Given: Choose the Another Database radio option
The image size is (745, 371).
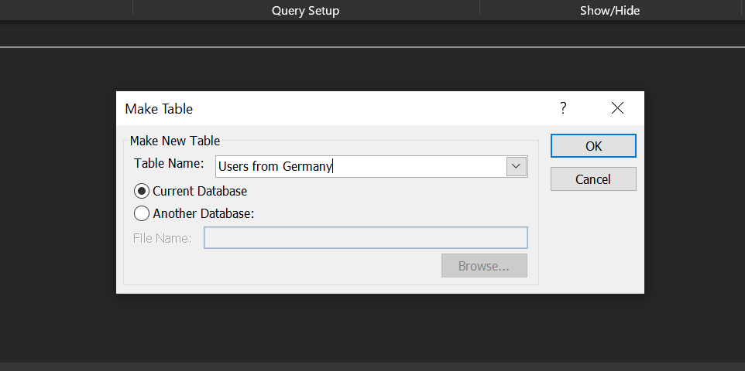Looking at the screenshot, I should pos(142,213).
